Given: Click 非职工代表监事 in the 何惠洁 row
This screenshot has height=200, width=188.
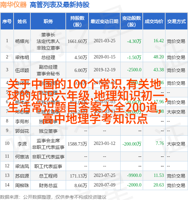Looking at the screenshot, I should [x=48, y=157].
